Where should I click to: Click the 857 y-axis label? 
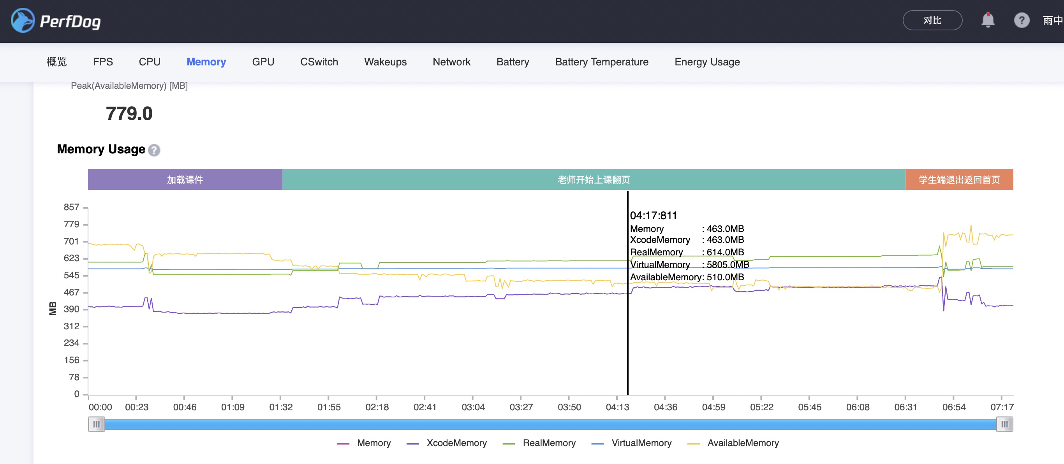click(x=71, y=207)
